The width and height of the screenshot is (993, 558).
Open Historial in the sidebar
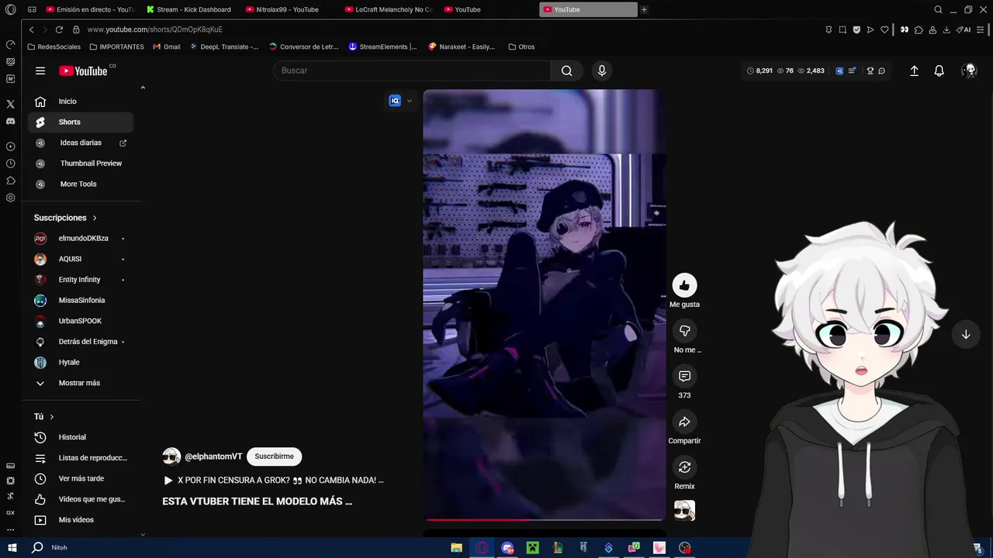(x=81, y=437)
